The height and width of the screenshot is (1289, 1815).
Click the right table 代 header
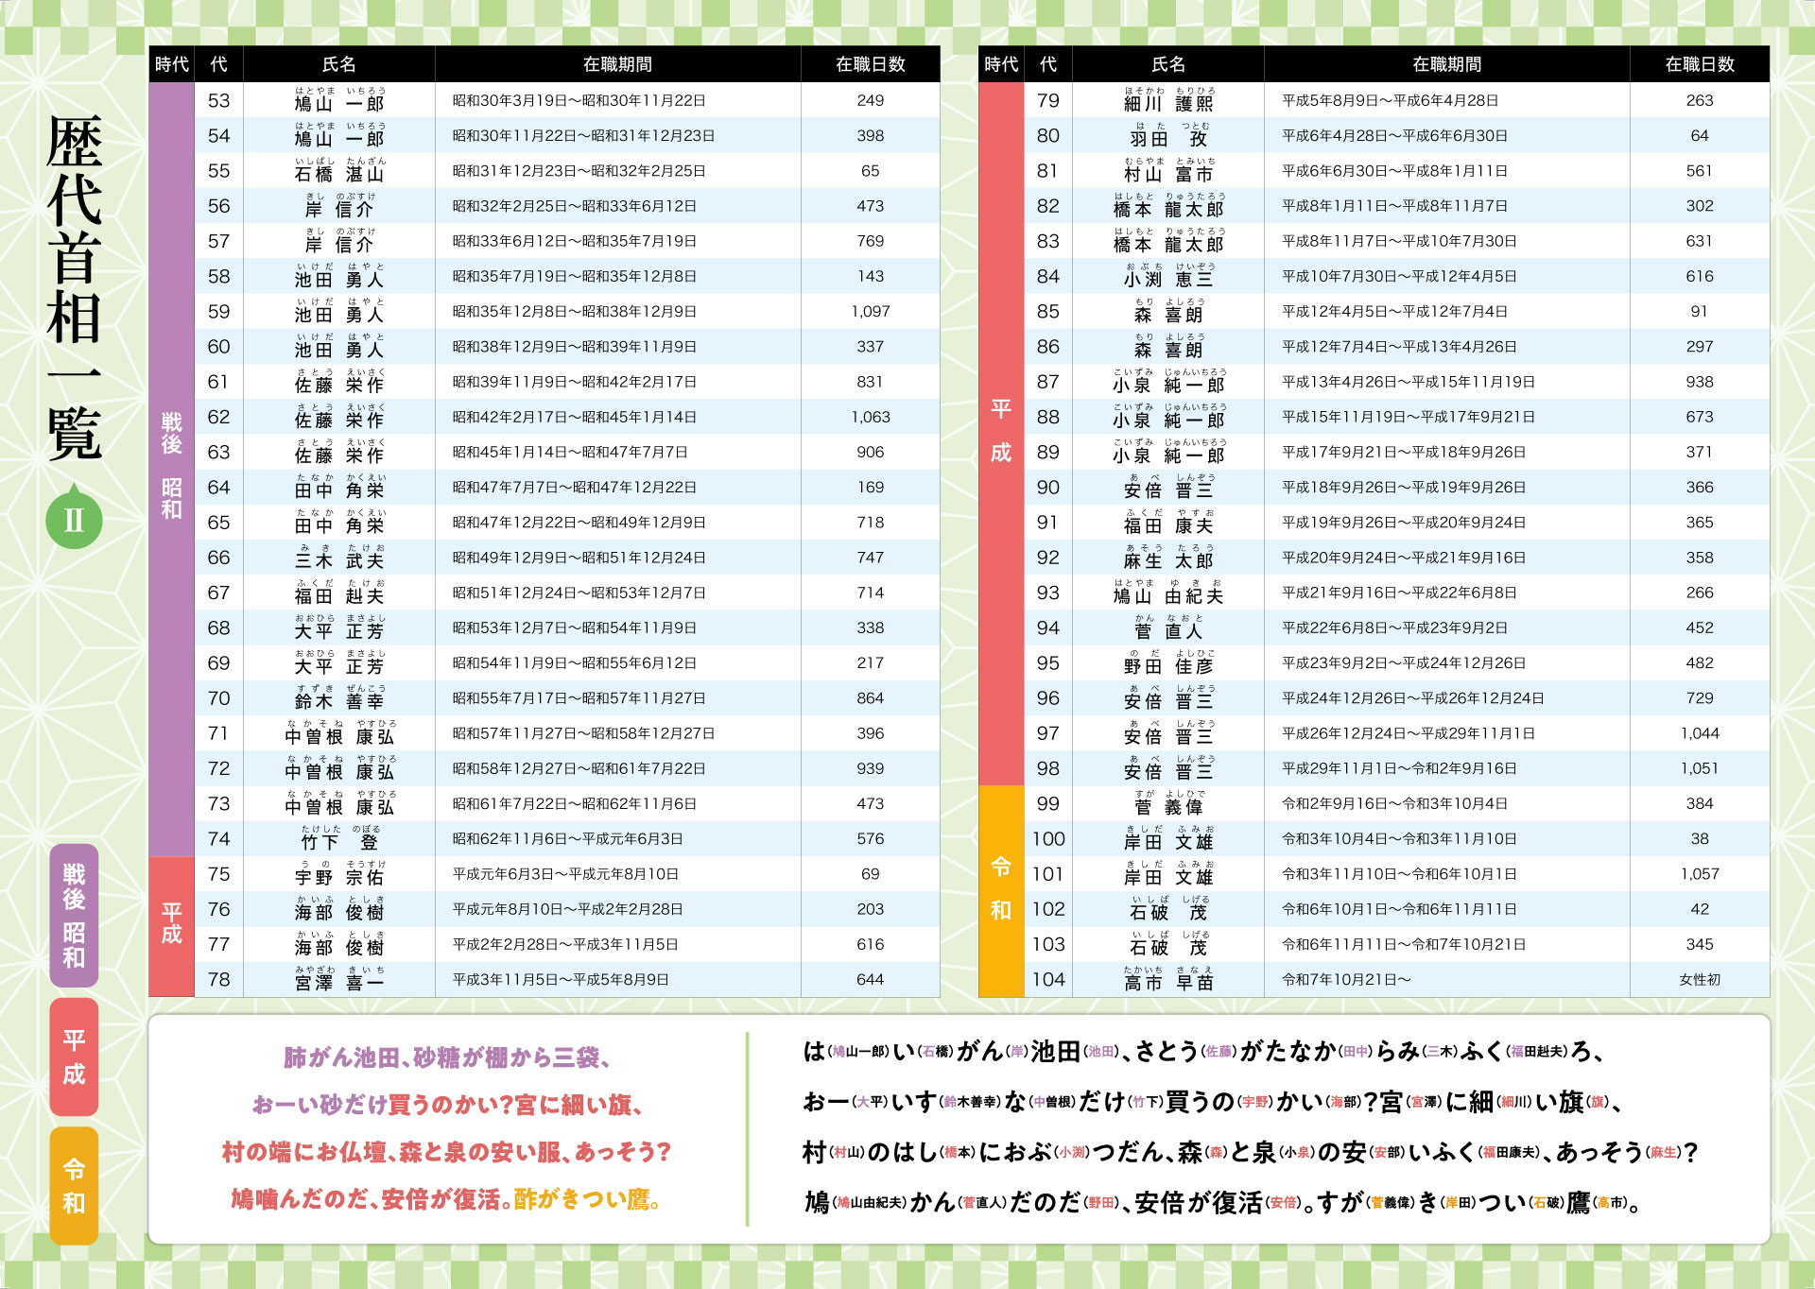(1047, 64)
